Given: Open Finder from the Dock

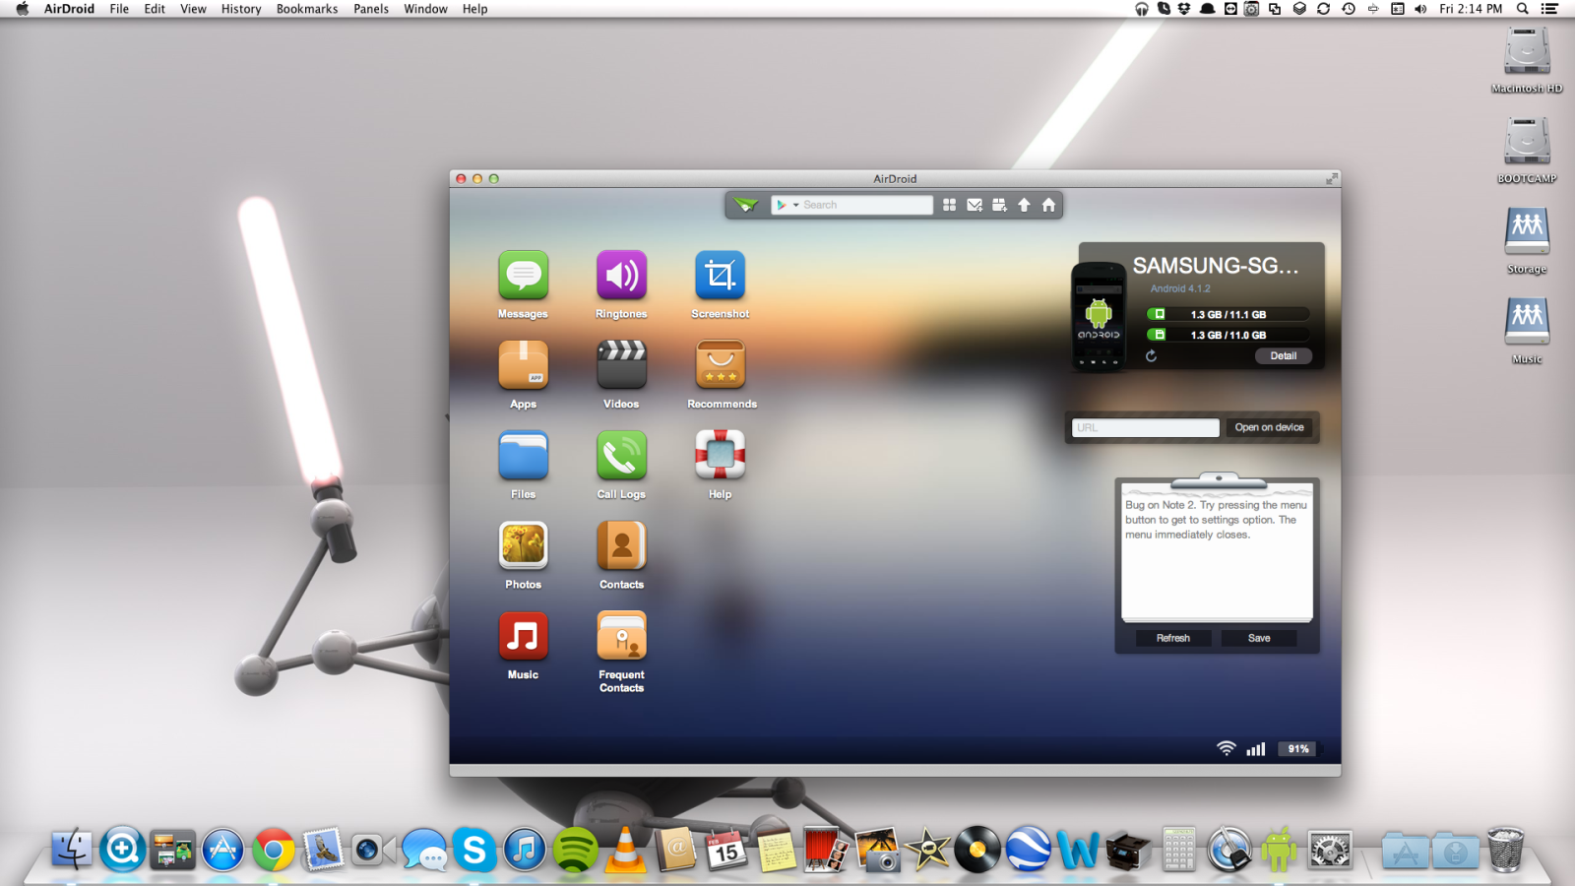Looking at the screenshot, I should tap(72, 849).
